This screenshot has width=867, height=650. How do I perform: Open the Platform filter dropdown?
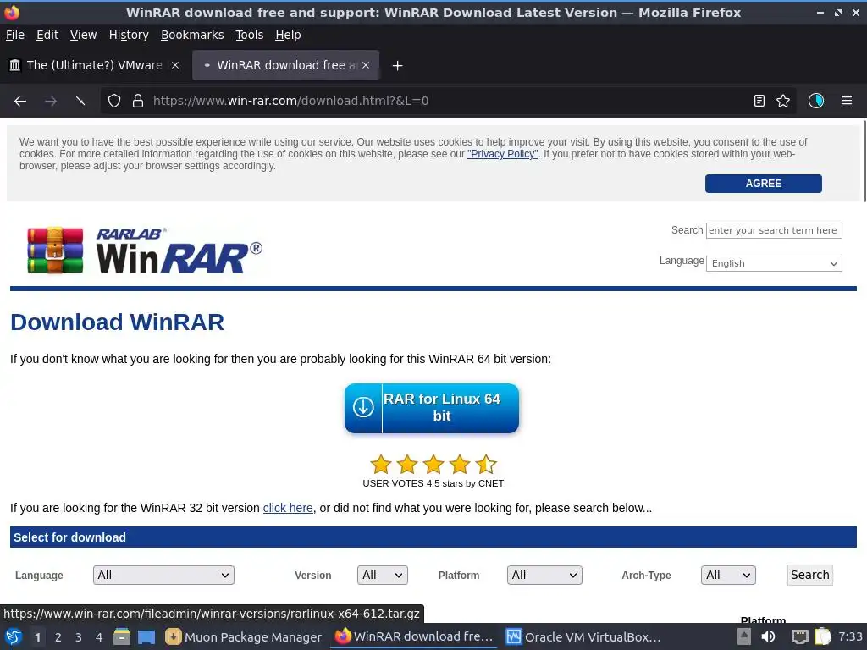pos(544,575)
